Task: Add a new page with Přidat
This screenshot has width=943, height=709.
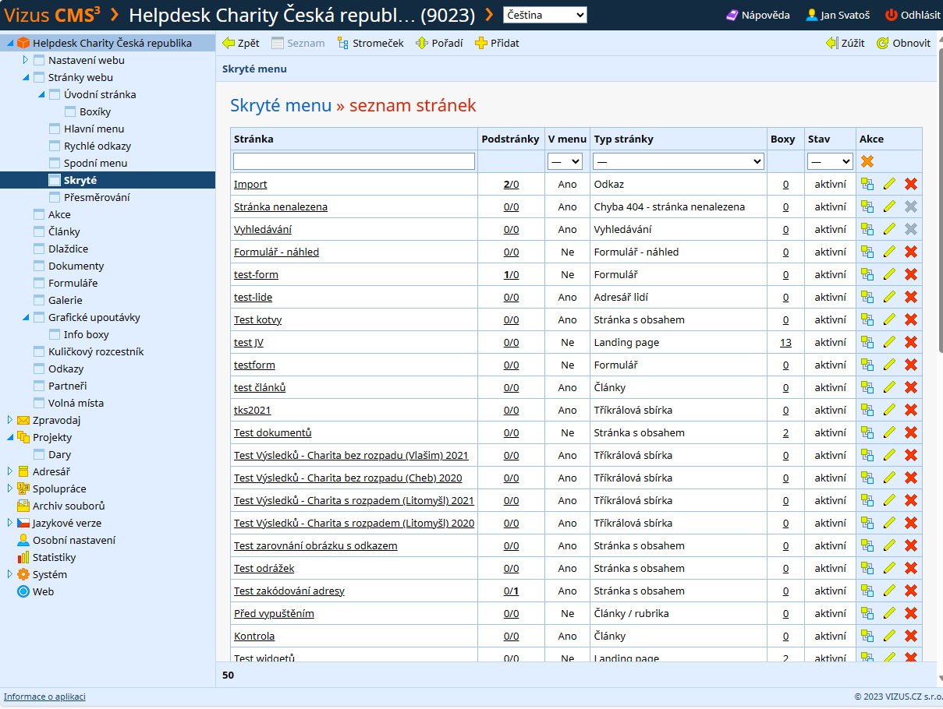Action: click(497, 44)
